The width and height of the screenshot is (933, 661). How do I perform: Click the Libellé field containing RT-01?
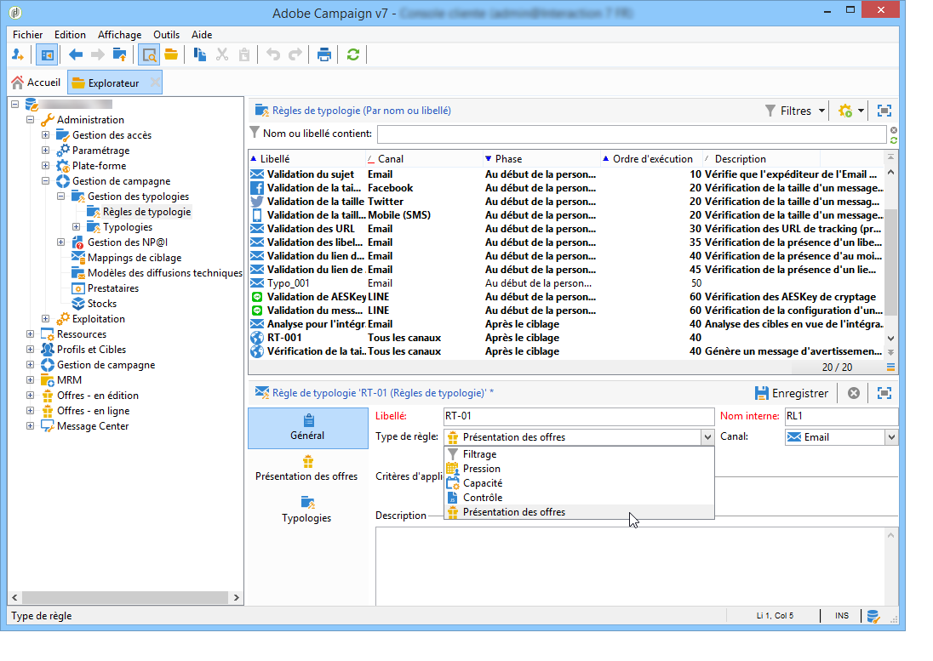pos(579,416)
